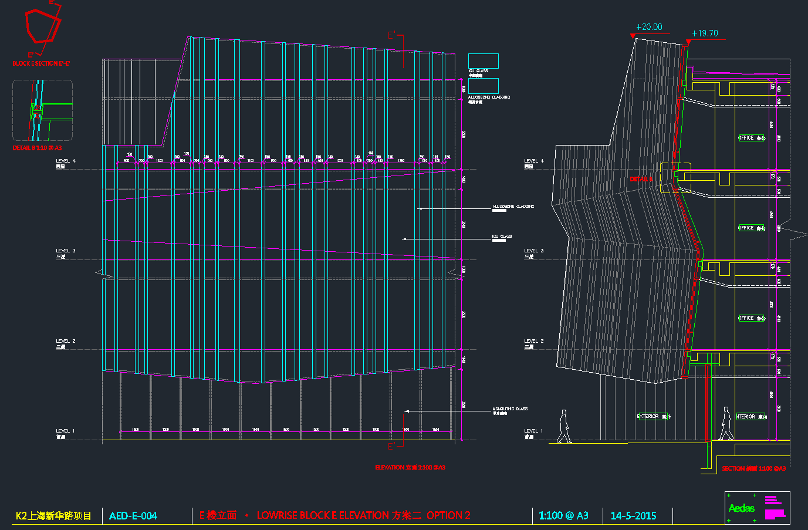
Task: Click the drawing number AED-E-004
Action: click(133, 516)
